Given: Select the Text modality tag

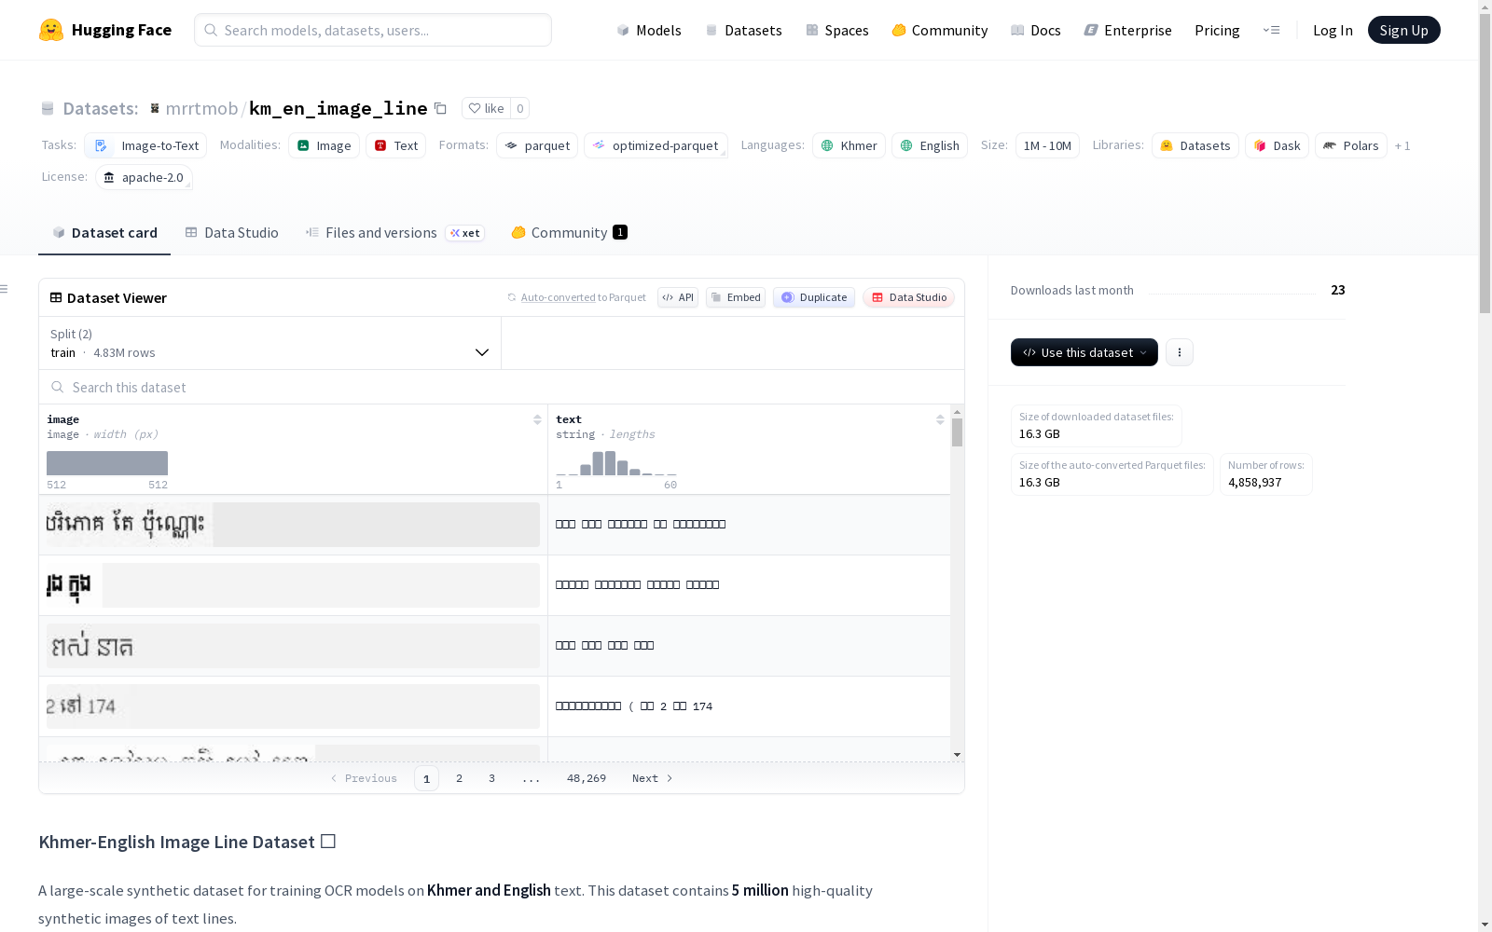Looking at the screenshot, I should point(395,145).
